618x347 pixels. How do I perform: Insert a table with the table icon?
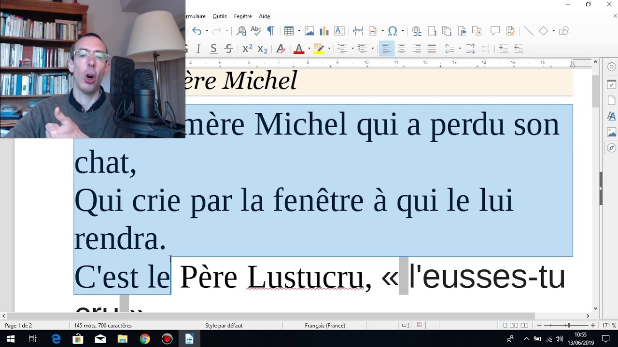pyautogui.click(x=289, y=31)
